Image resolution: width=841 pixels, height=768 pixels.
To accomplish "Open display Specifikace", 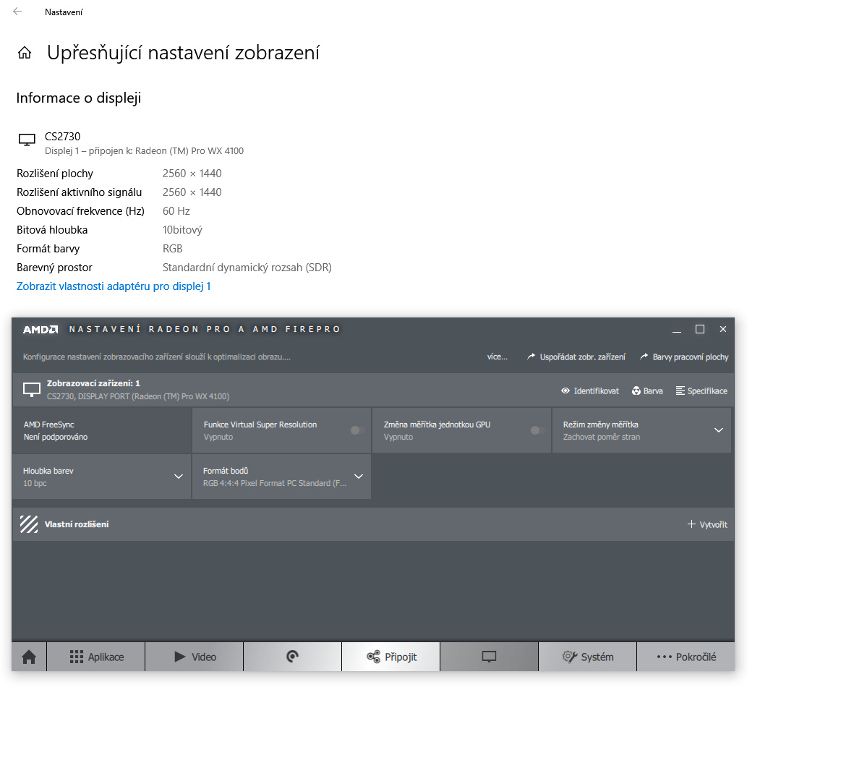I will click(701, 391).
